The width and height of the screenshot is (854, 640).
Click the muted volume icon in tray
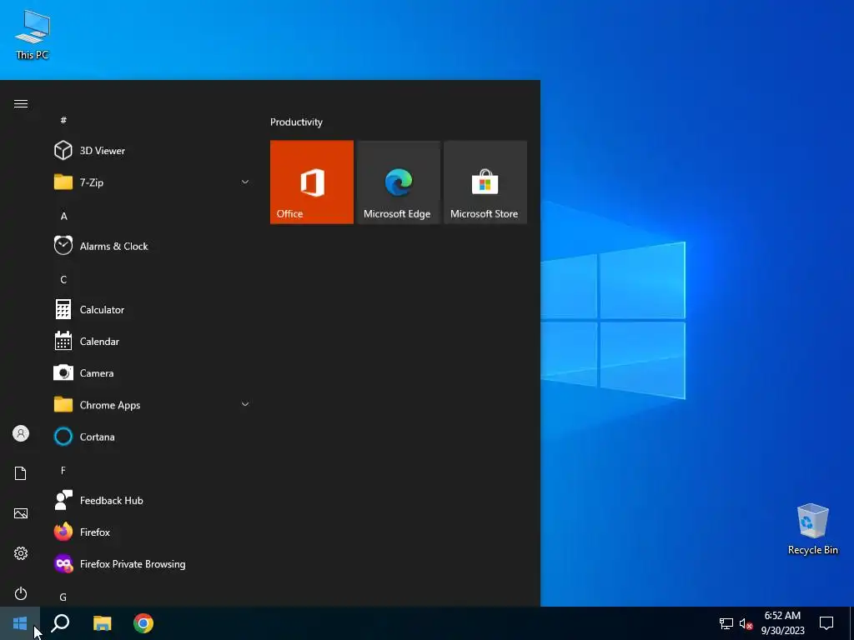pos(746,623)
